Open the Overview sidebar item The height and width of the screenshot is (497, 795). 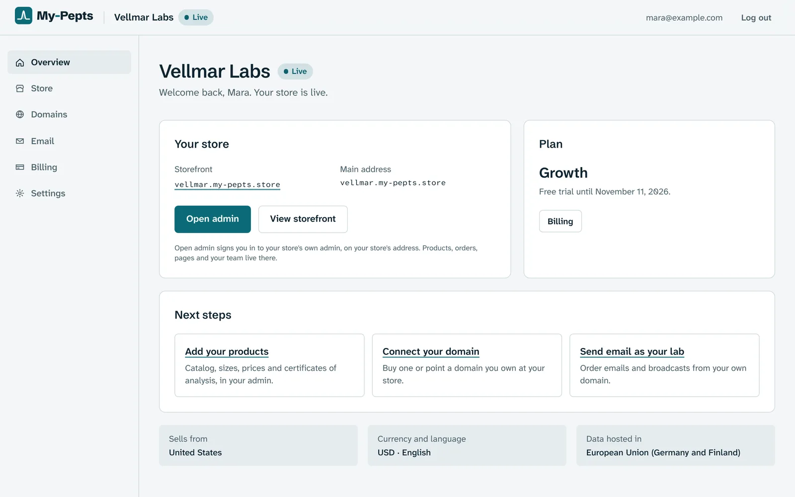[70, 62]
